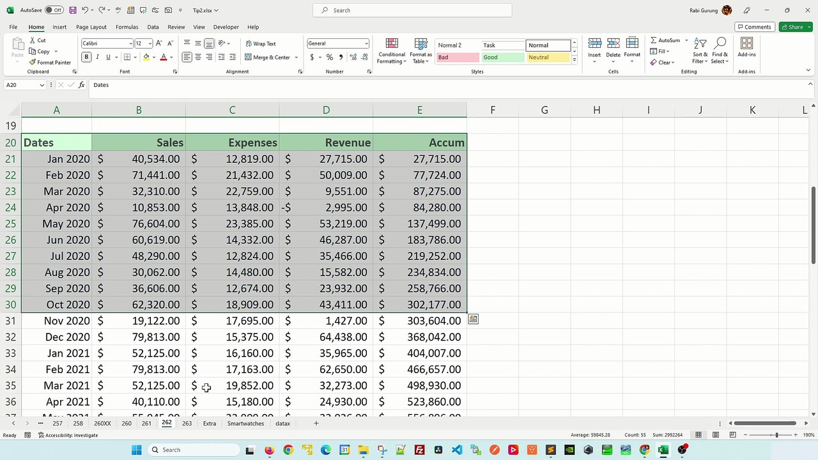
Task: Select column header F
Action: [x=493, y=110]
